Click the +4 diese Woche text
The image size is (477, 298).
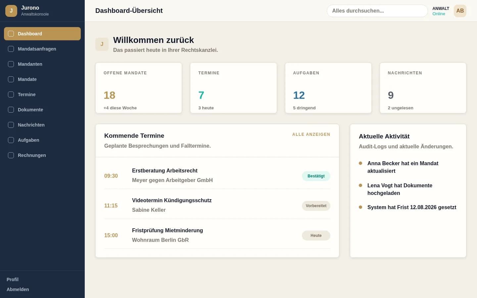pyautogui.click(x=120, y=108)
